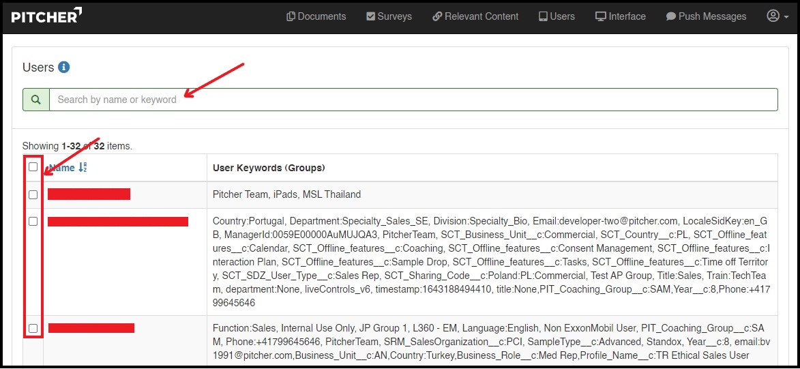Screen dimensions: 800x369
Task: Tick the checkbox for the Function:Sales user
Action: (33, 329)
